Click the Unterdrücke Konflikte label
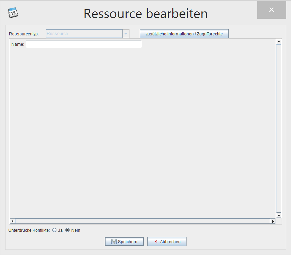 click(x=29, y=230)
